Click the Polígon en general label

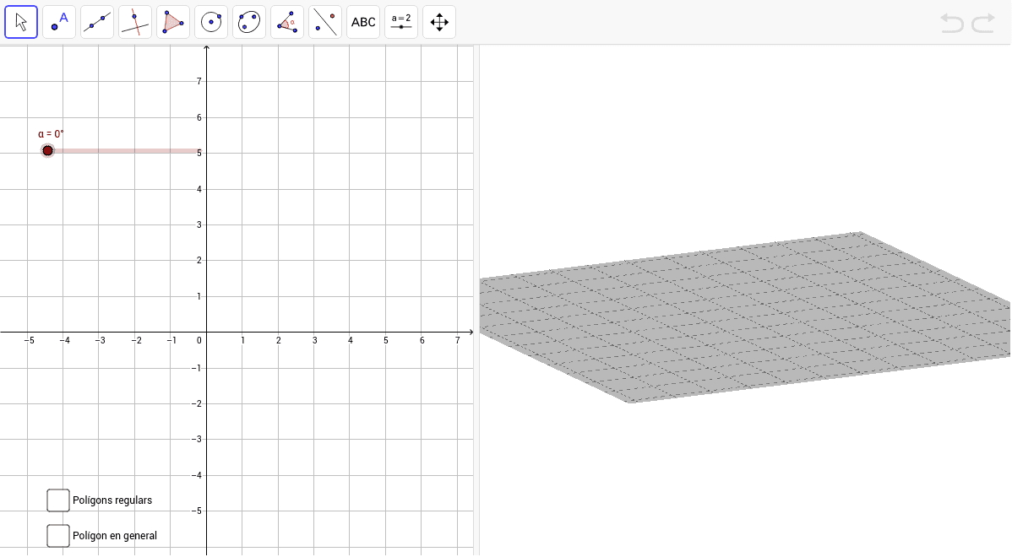click(115, 536)
